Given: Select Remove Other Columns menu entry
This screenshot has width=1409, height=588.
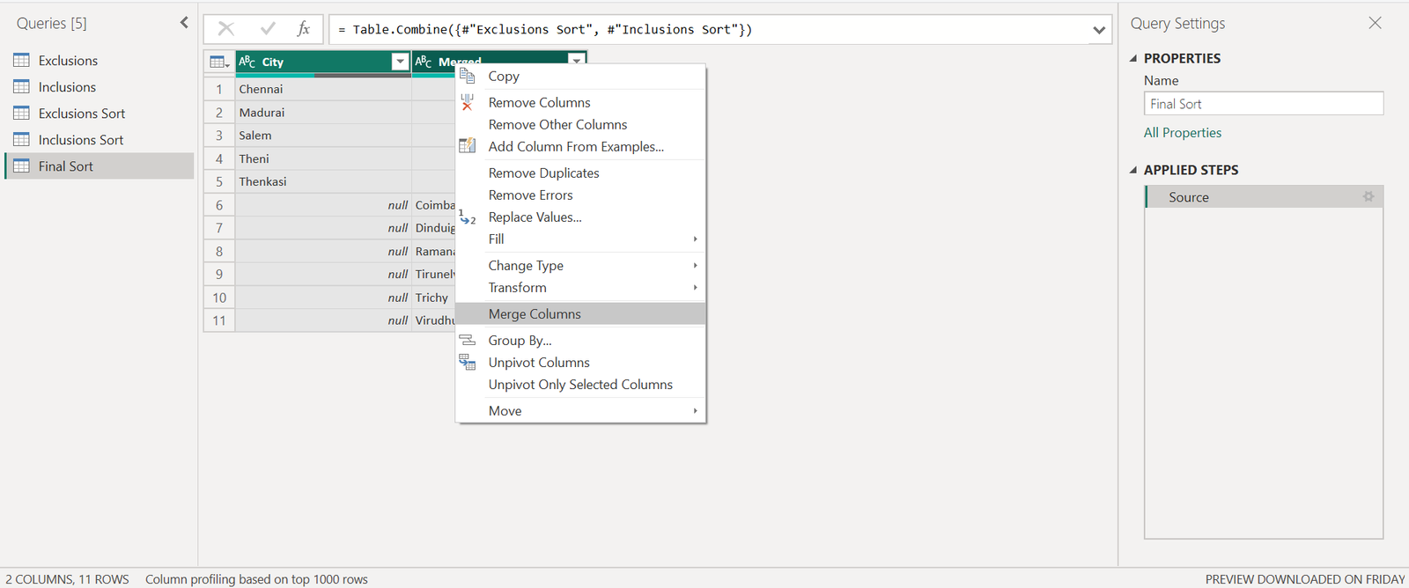Looking at the screenshot, I should pos(580,124).
